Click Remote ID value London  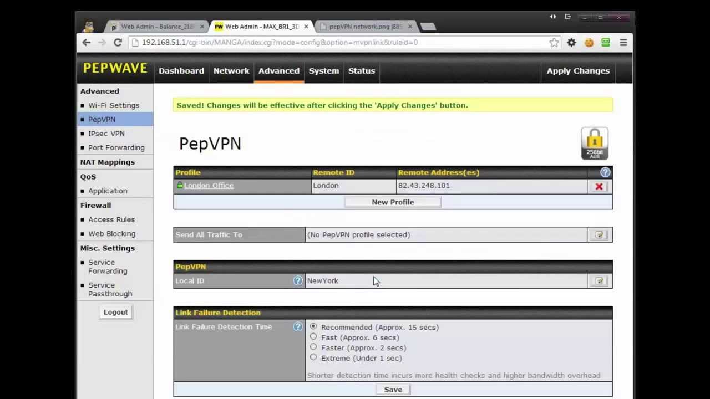coord(326,186)
